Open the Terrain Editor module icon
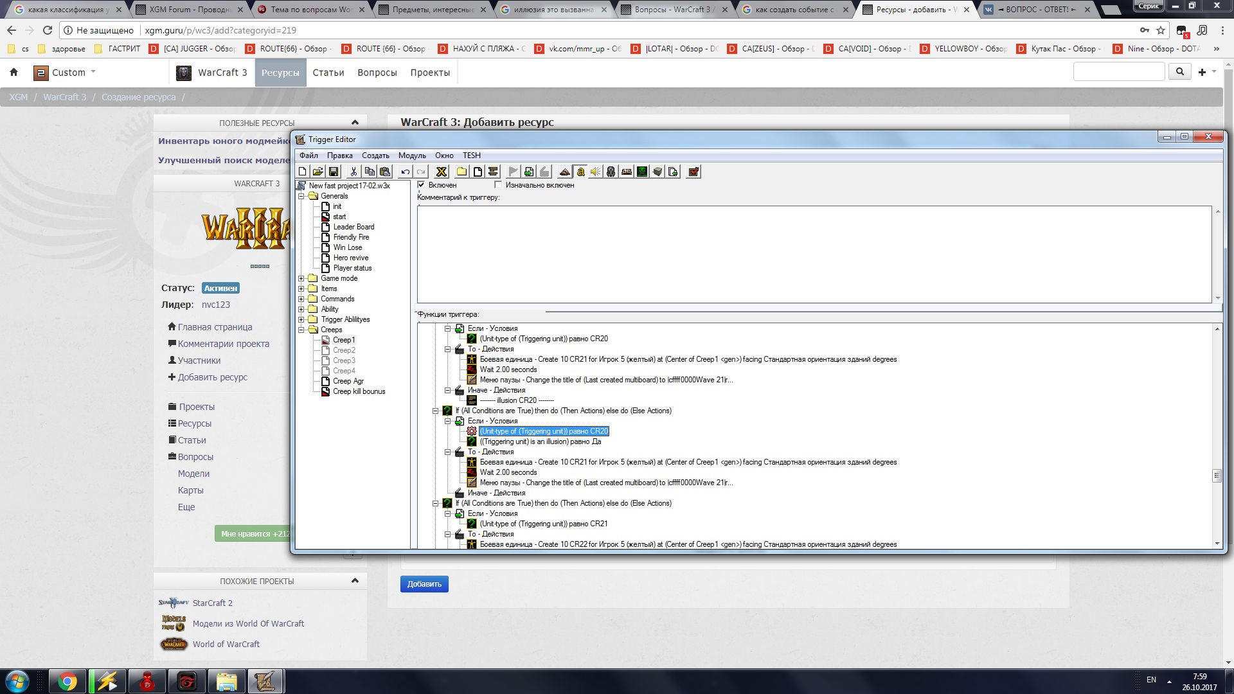 click(x=565, y=172)
